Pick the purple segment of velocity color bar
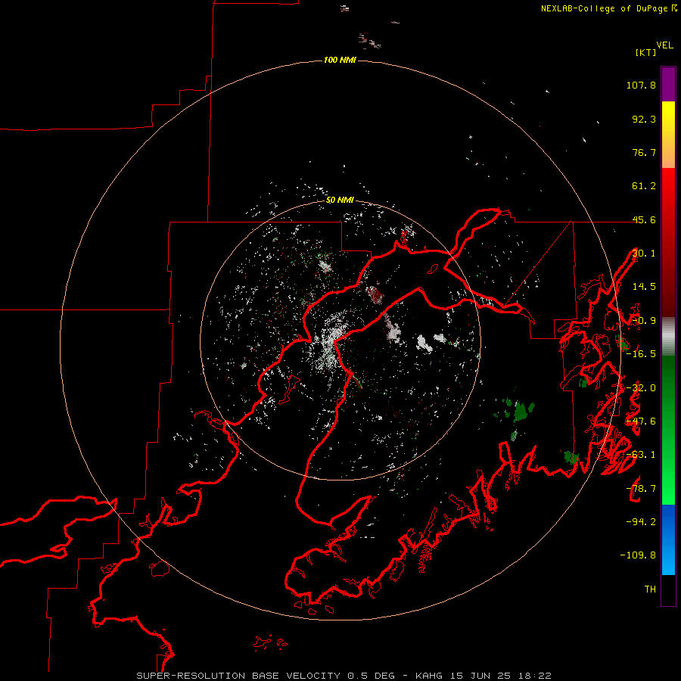Image resolution: width=681 pixels, height=681 pixels. click(x=668, y=84)
